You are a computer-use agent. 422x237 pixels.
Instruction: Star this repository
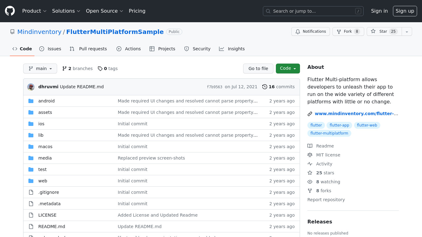click(384, 31)
